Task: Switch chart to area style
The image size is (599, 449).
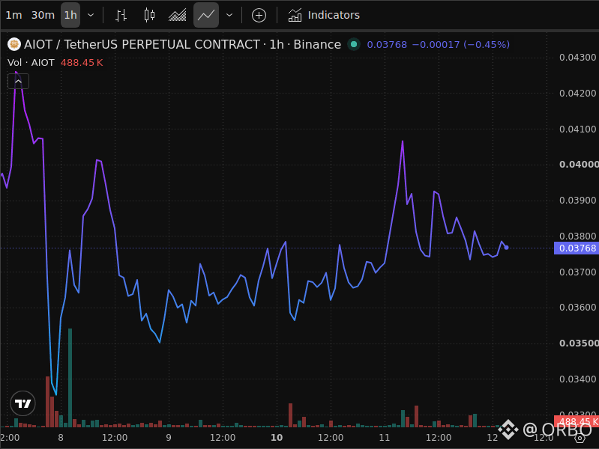Action: tap(177, 15)
